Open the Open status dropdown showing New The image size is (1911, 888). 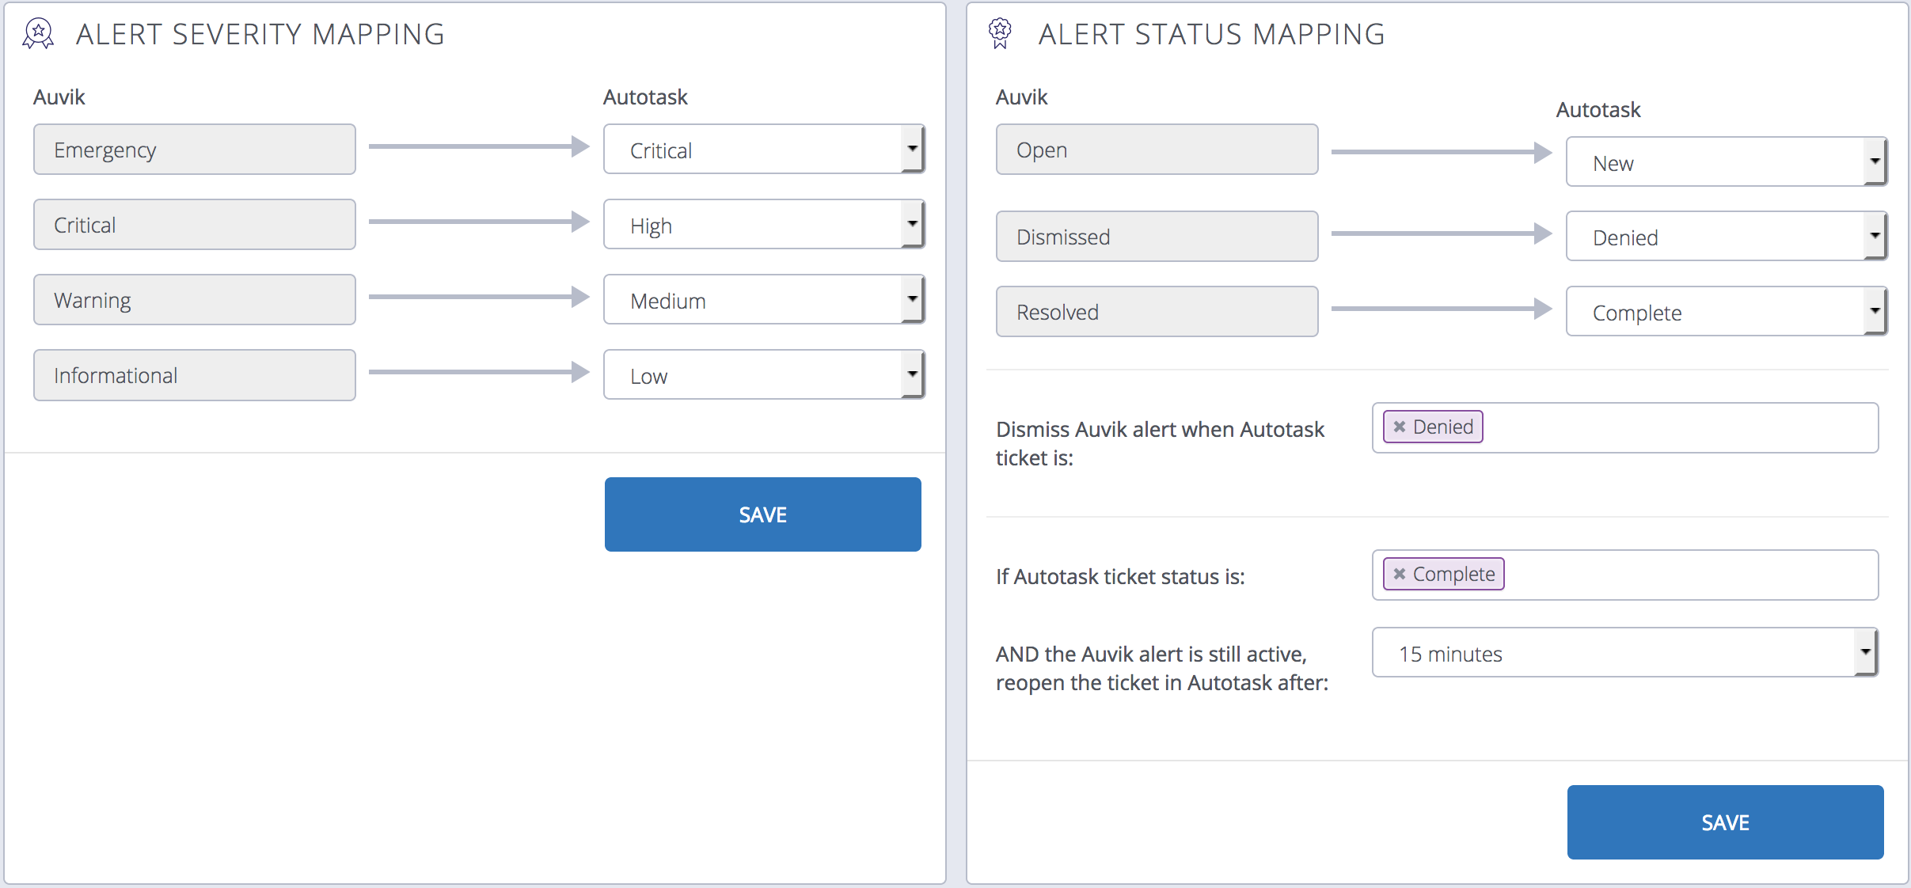coord(1727,161)
